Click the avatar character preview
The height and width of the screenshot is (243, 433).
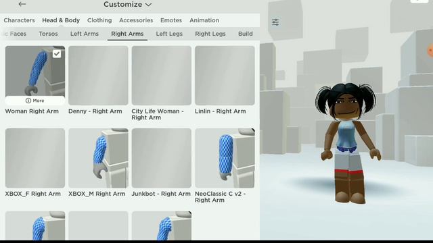click(x=348, y=143)
